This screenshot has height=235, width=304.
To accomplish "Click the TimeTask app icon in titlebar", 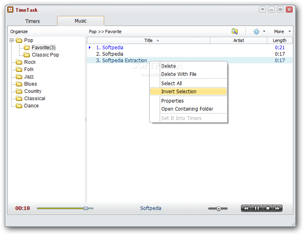I will tap(10, 9).
